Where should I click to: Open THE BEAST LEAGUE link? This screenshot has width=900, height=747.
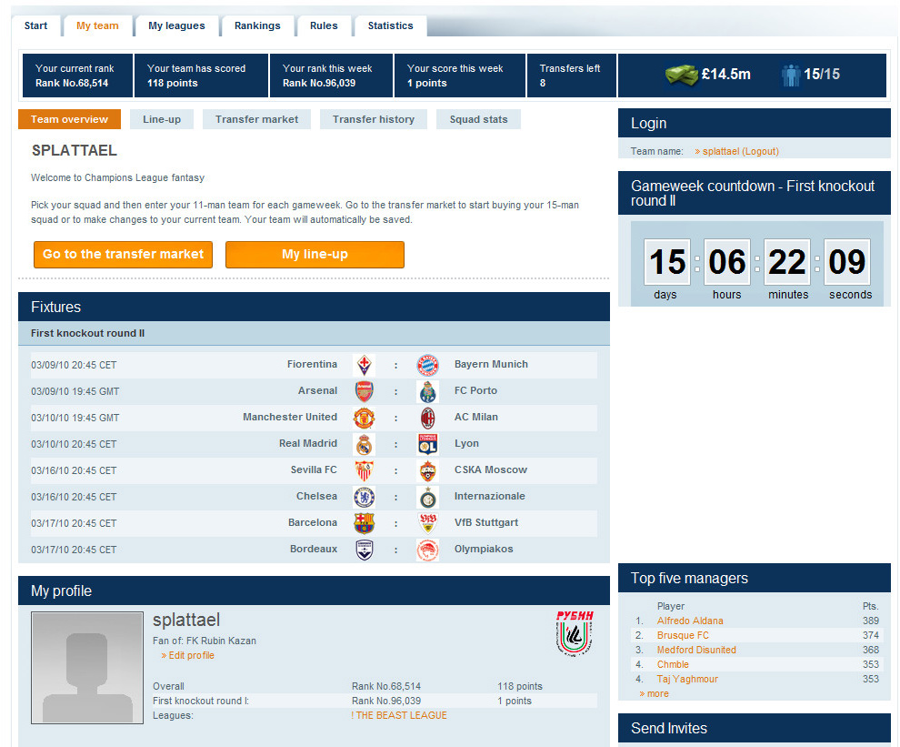[x=399, y=715]
